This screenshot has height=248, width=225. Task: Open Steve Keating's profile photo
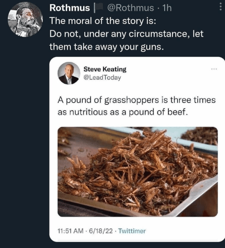pos(69,73)
